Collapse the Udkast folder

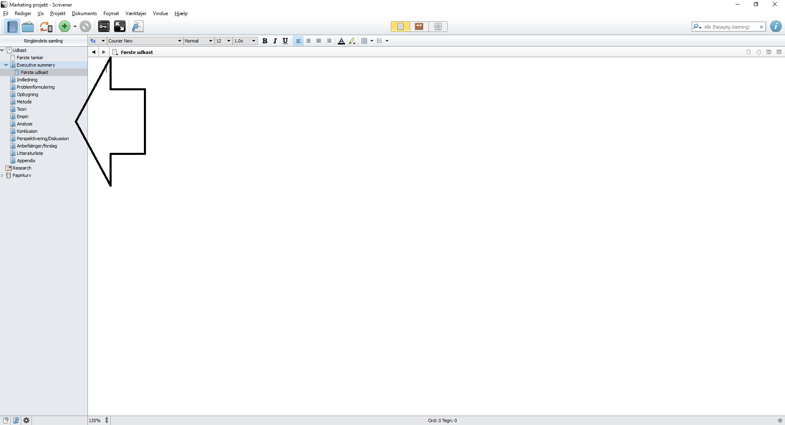tap(2, 50)
